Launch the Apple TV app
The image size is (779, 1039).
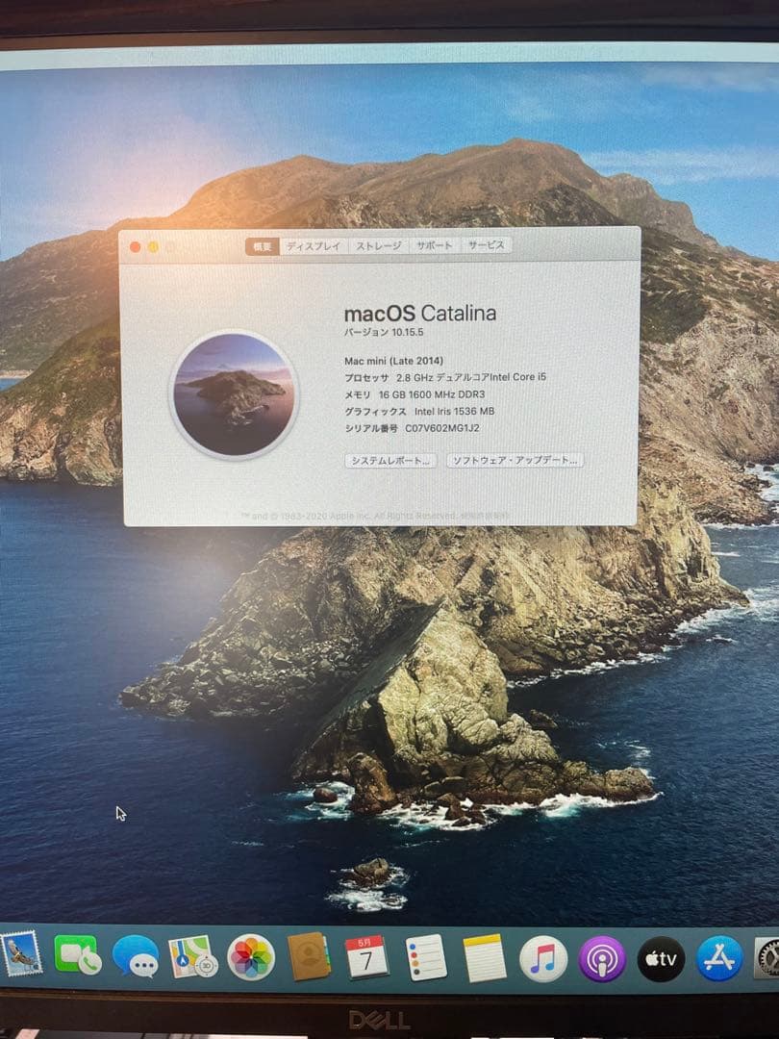[661, 959]
